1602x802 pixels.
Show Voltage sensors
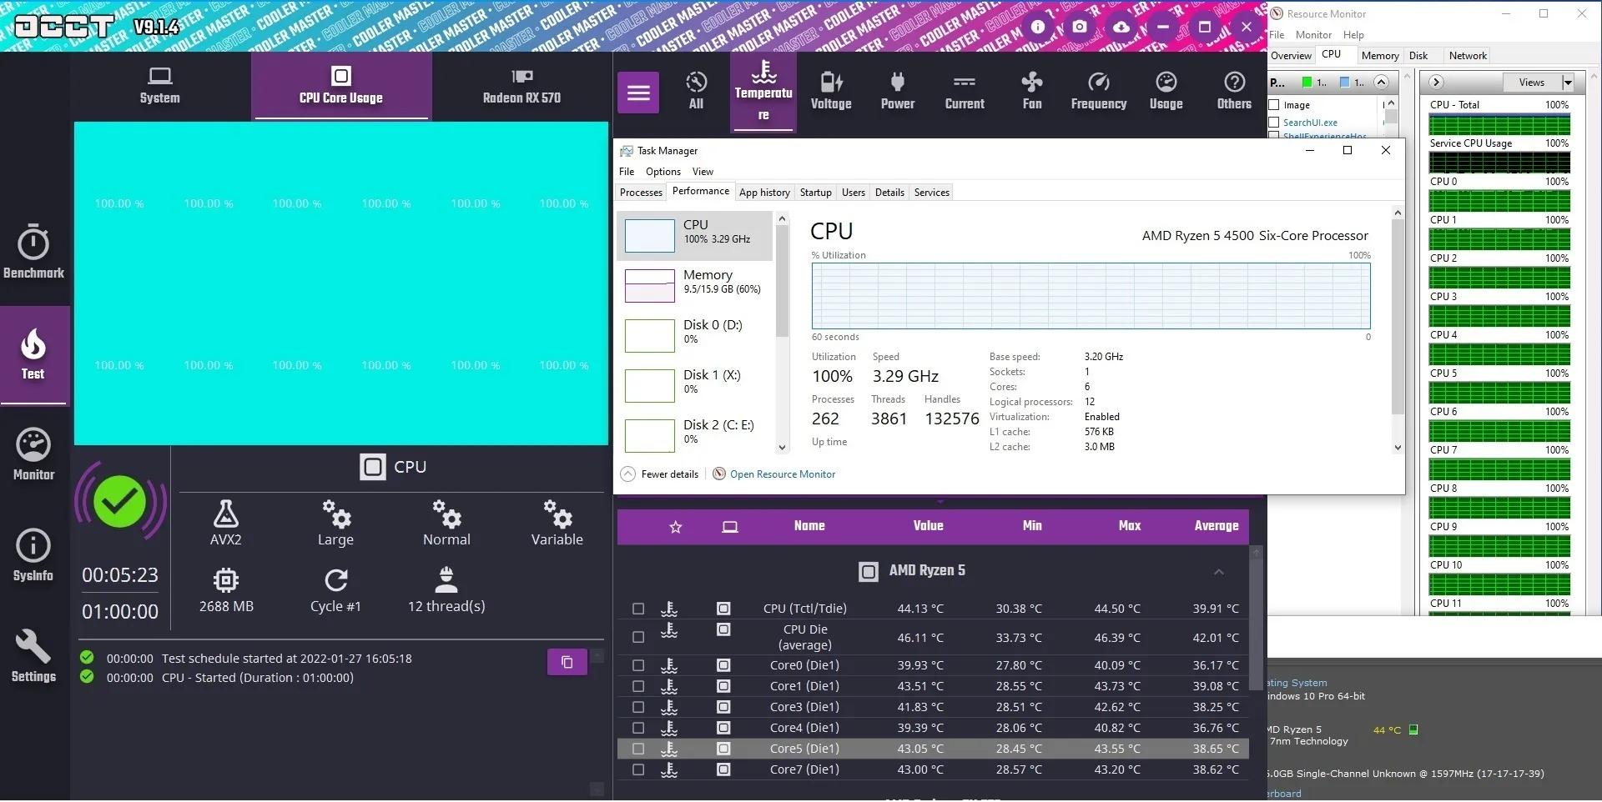point(831,91)
